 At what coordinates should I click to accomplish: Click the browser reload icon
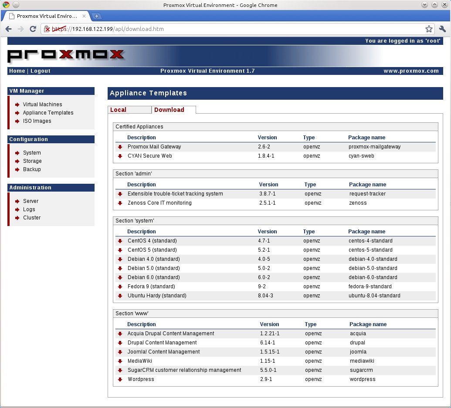pos(33,29)
